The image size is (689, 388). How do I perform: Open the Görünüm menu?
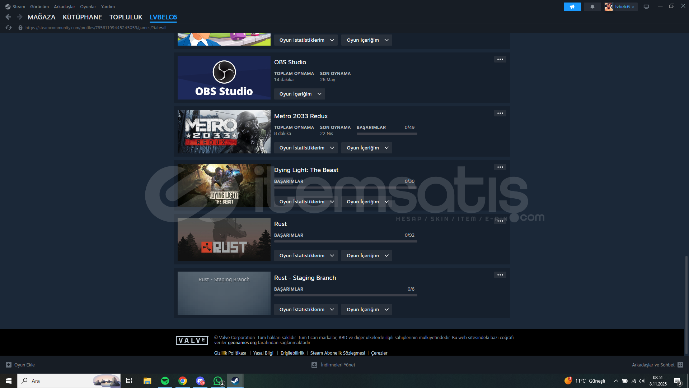[39, 7]
